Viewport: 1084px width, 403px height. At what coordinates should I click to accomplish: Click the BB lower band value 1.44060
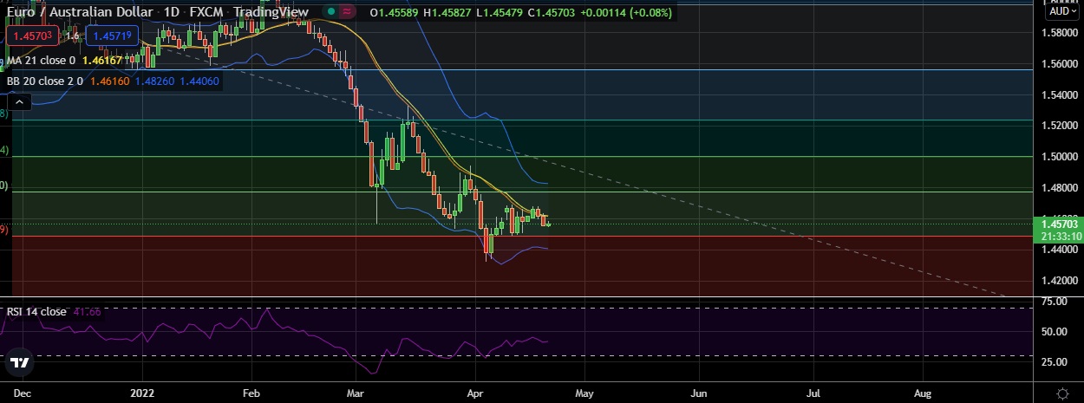coord(199,81)
